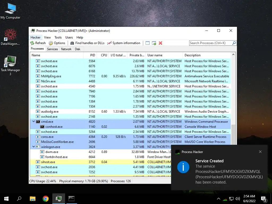Click the find window and thread icon

click(x=154, y=43)
